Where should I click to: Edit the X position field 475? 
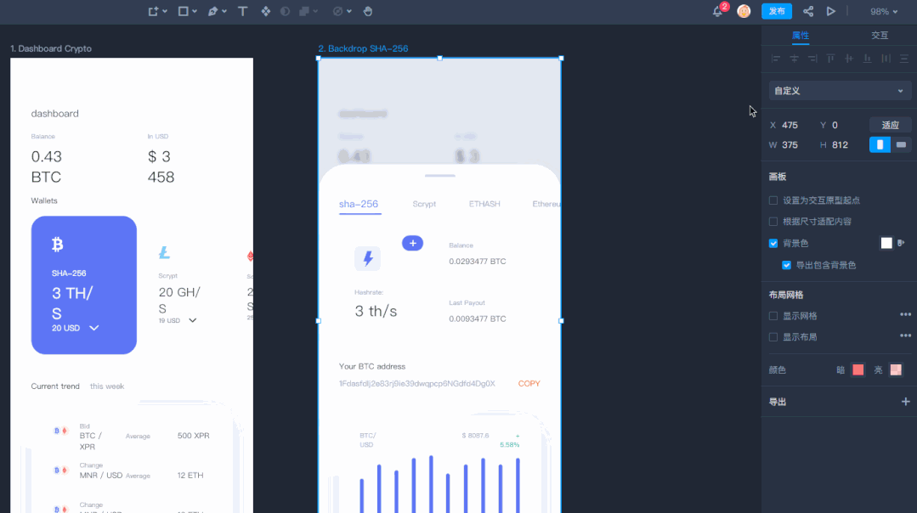pos(790,125)
